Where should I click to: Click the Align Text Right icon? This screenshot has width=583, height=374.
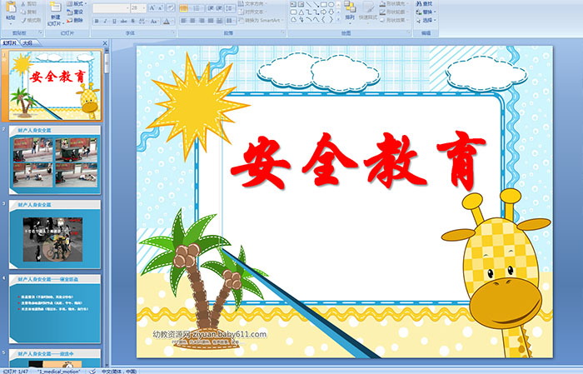click(202, 21)
